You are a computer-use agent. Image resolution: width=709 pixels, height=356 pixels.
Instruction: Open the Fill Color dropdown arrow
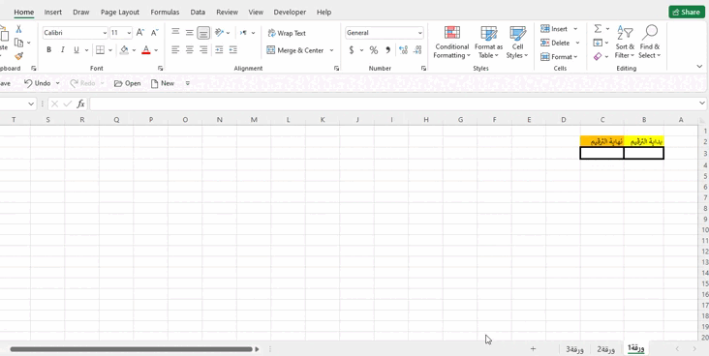[x=134, y=50]
